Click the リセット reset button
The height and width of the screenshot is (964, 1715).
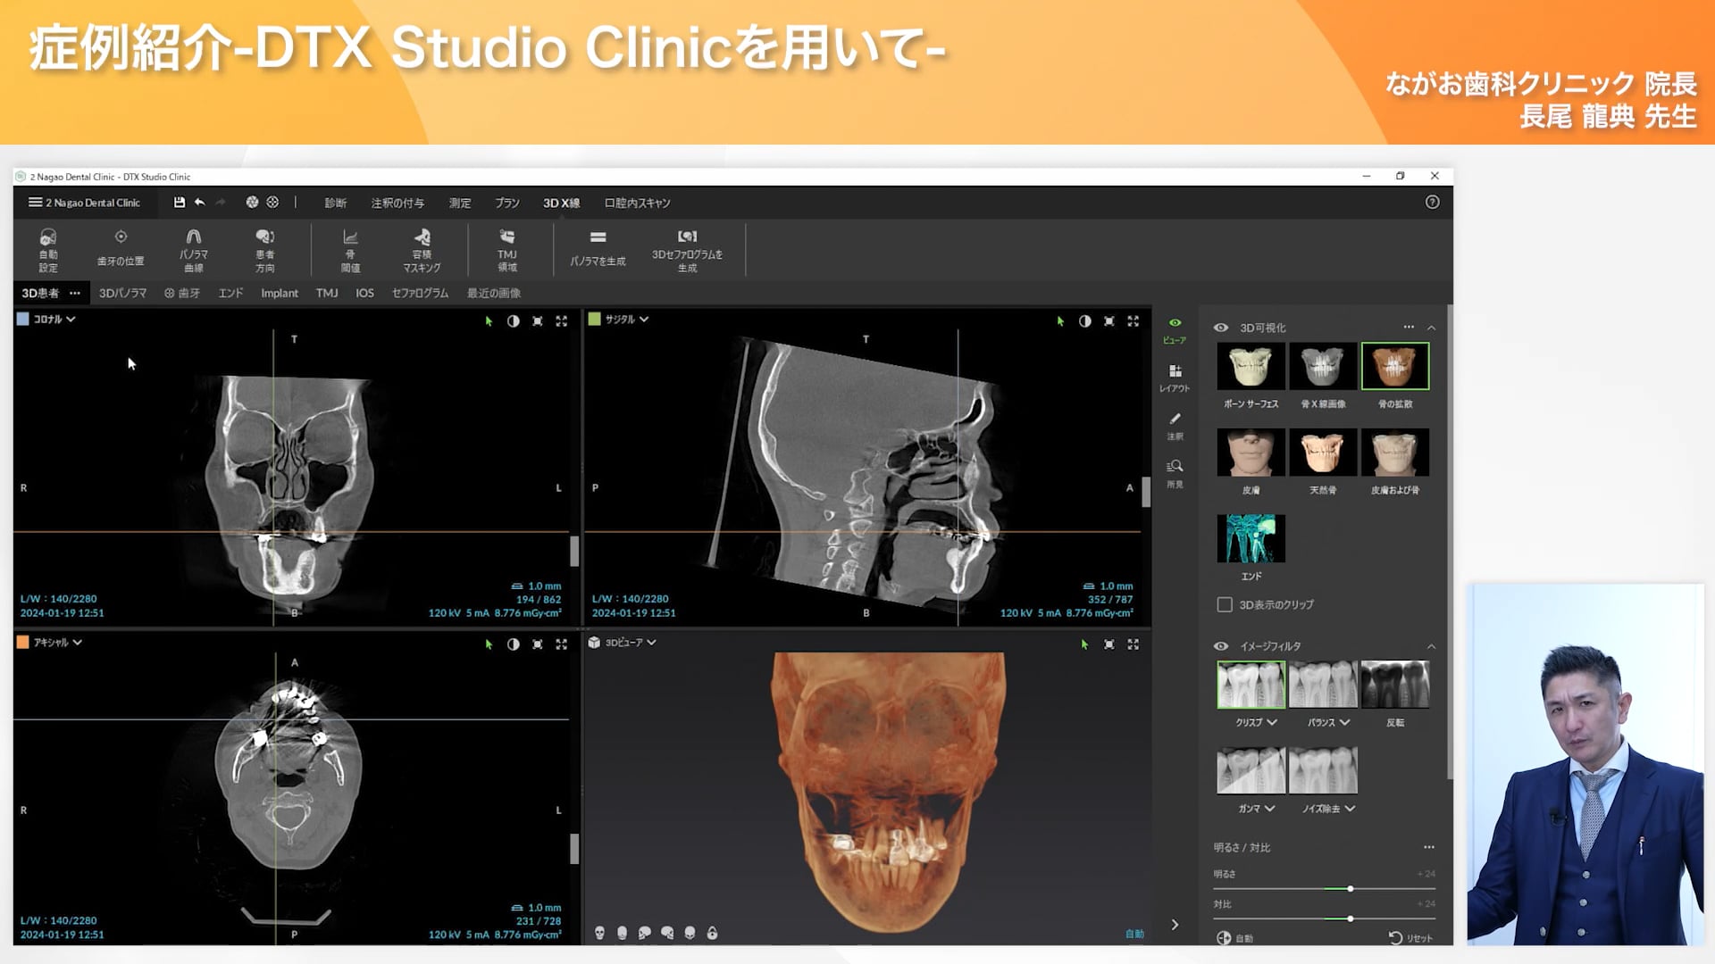point(1410,938)
